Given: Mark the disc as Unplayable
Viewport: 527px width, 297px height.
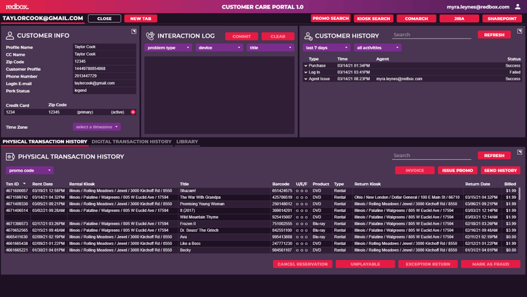Looking at the screenshot, I should tap(365, 264).
